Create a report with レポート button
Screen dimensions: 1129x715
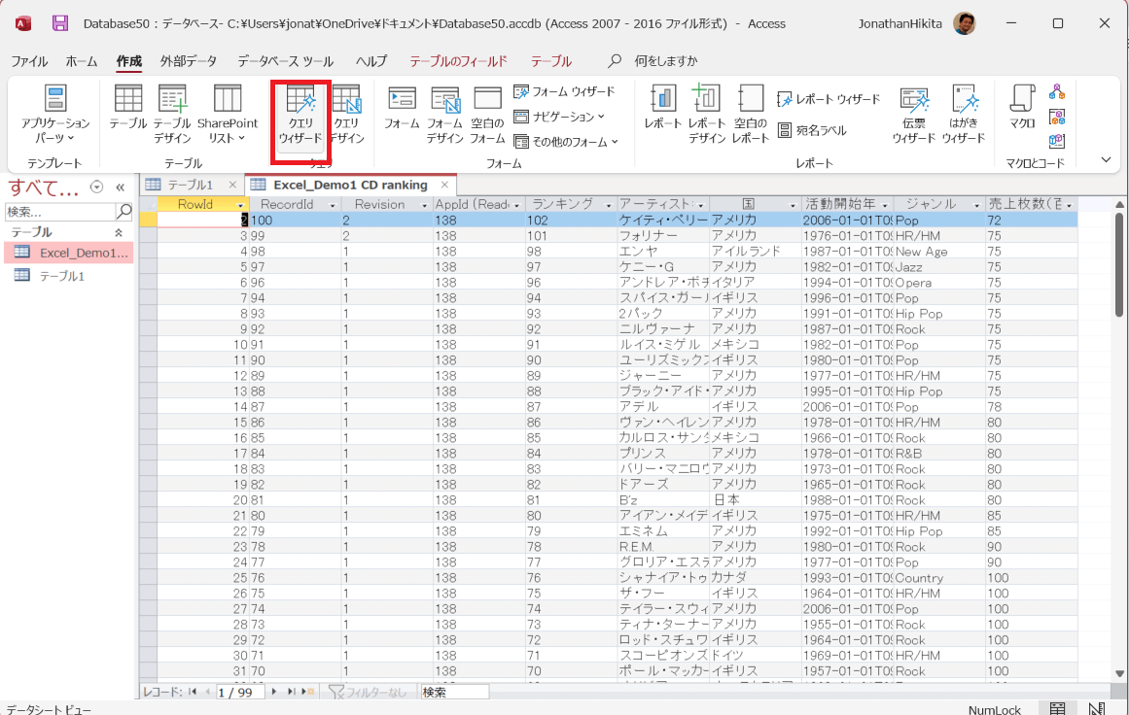tap(662, 108)
